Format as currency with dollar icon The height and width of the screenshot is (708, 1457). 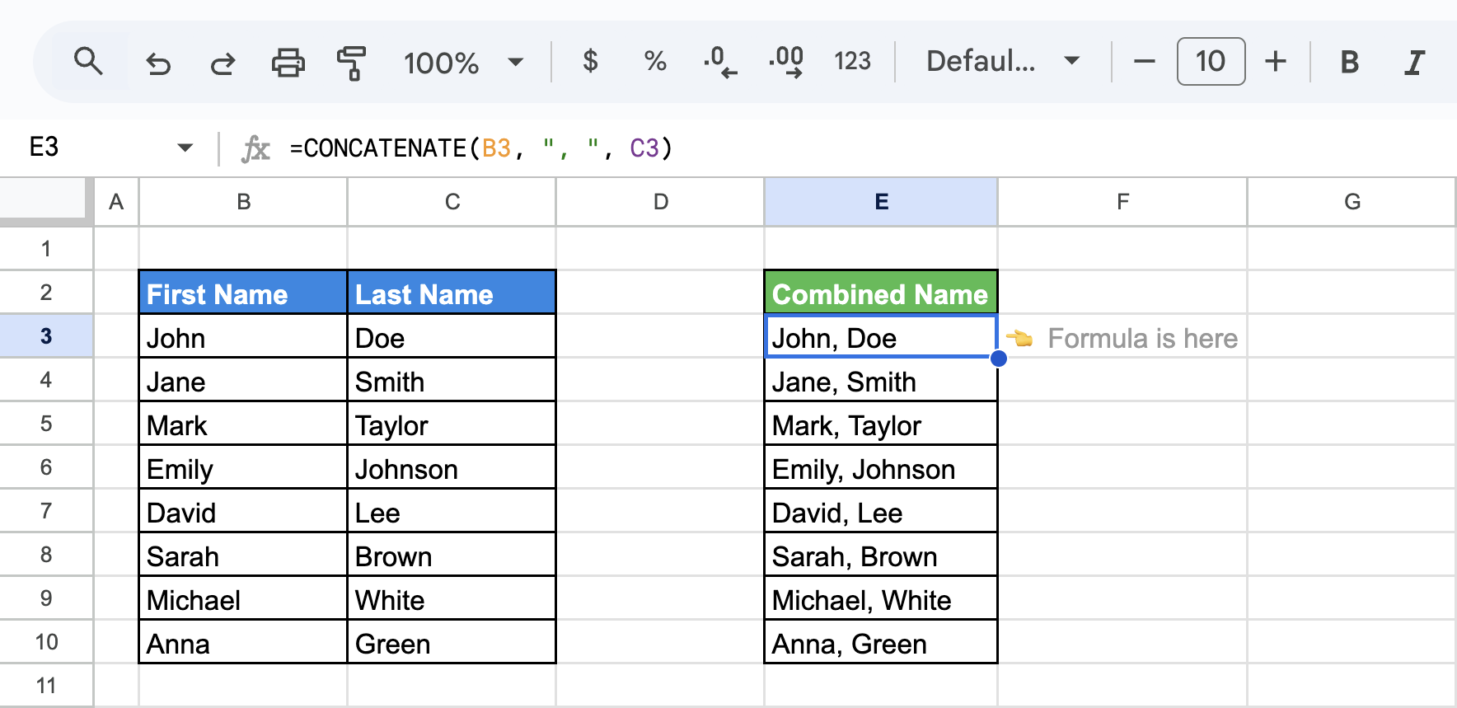(x=590, y=61)
